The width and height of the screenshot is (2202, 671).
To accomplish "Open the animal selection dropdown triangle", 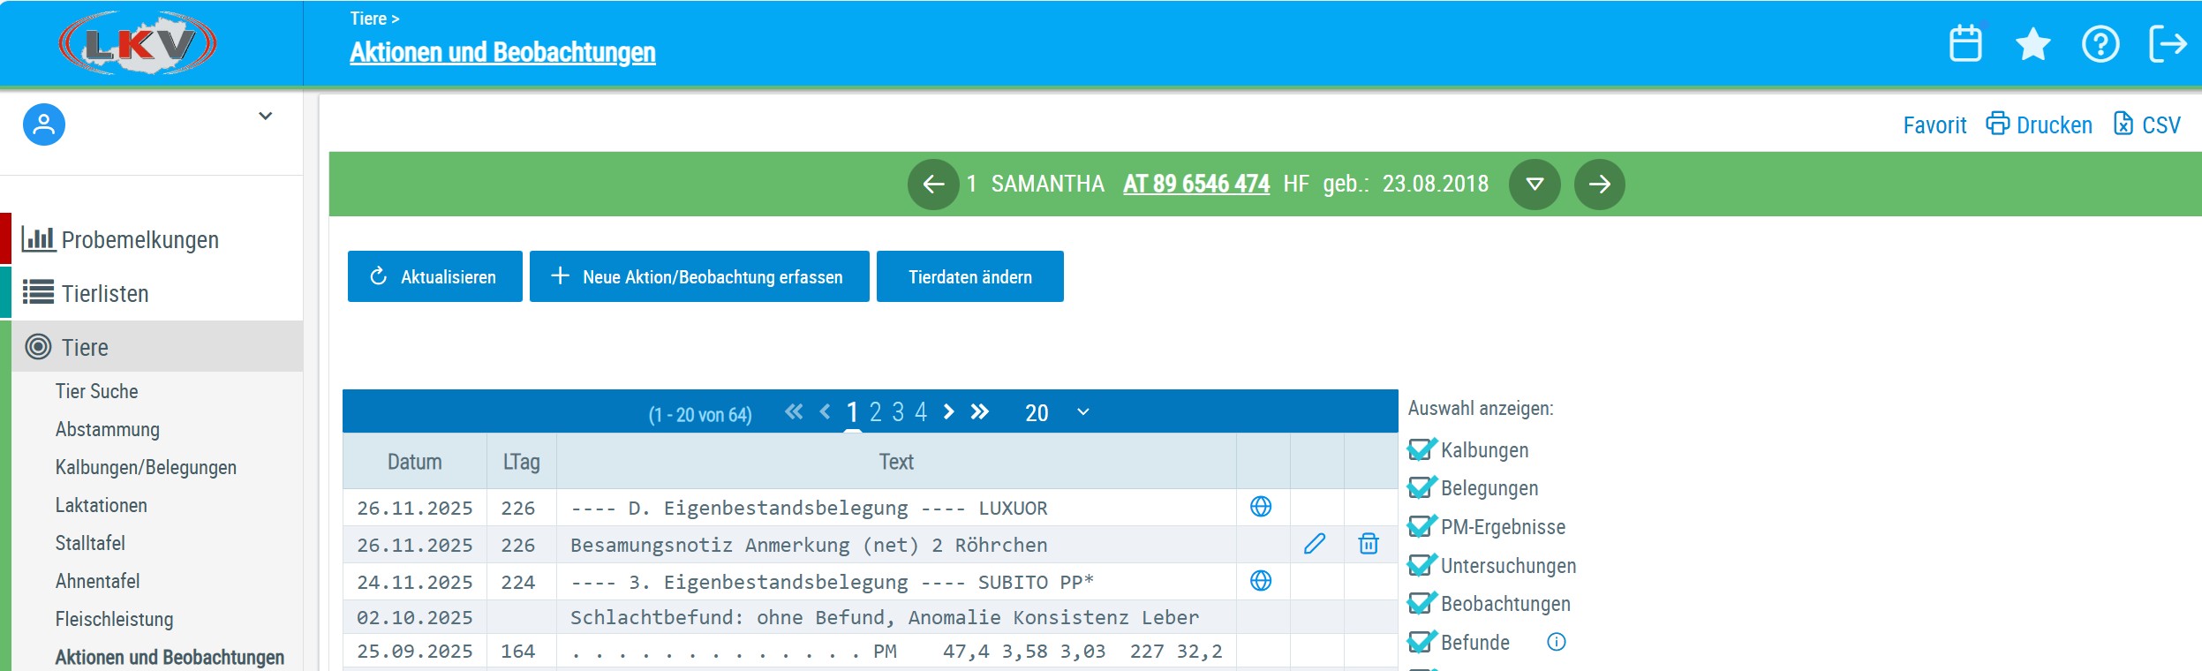I will 1535,185.
